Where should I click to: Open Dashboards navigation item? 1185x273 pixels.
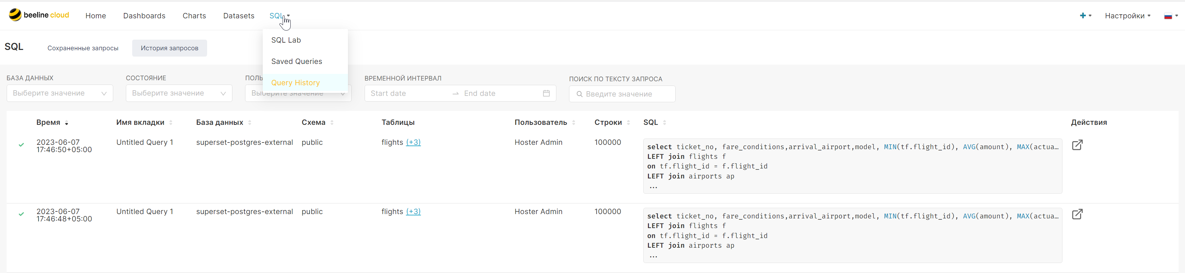tap(145, 16)
